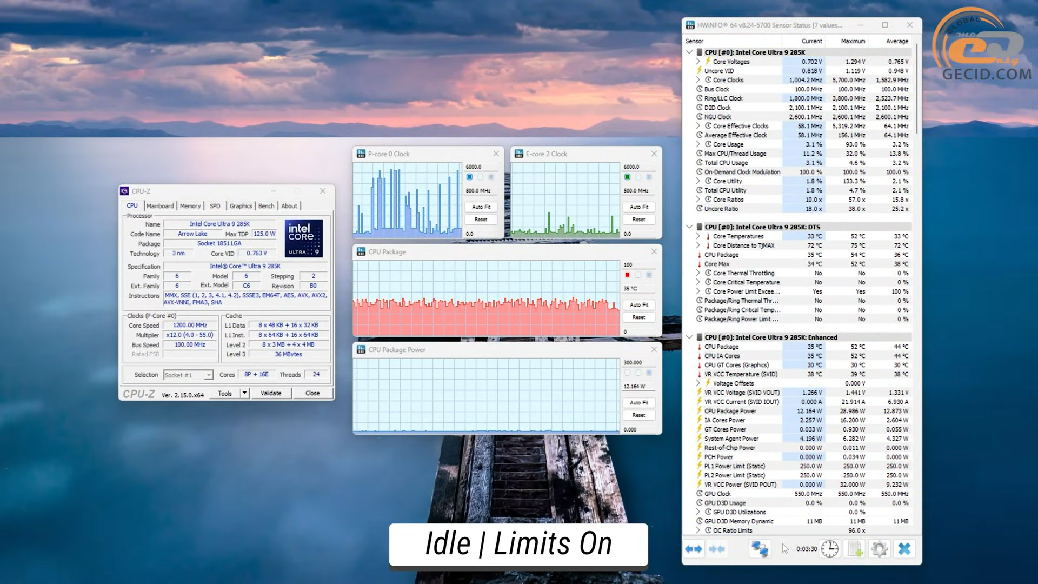The image size is (1038, 584).
Task: Collapse the 285K: Enhanced sensor group
Action: (689, 337)
